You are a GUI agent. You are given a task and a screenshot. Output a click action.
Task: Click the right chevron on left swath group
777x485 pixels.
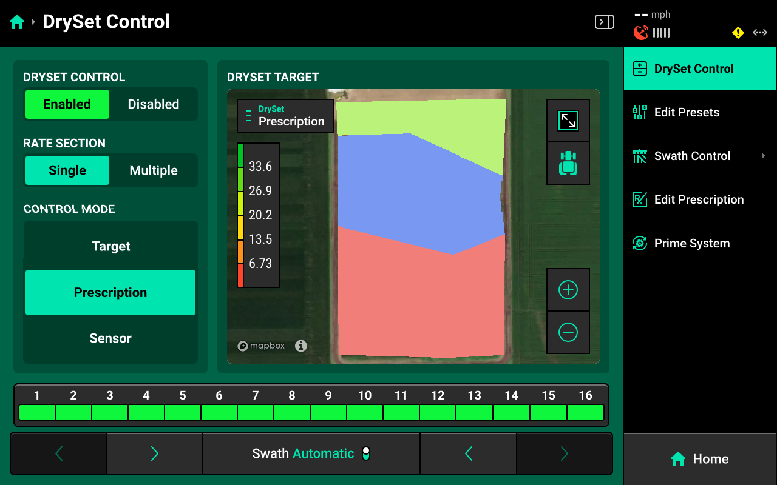[154, 453]
